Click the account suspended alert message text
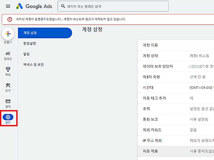The image size is (214, 160). (71, 19)
